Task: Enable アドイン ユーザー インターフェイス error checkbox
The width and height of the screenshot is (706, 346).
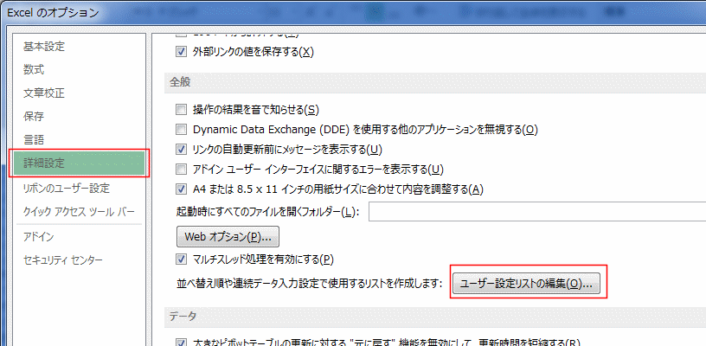Action: (x=181, y=170)
